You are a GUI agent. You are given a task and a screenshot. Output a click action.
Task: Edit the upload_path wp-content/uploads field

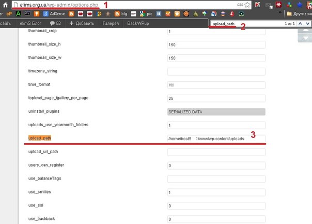point(216,139)
